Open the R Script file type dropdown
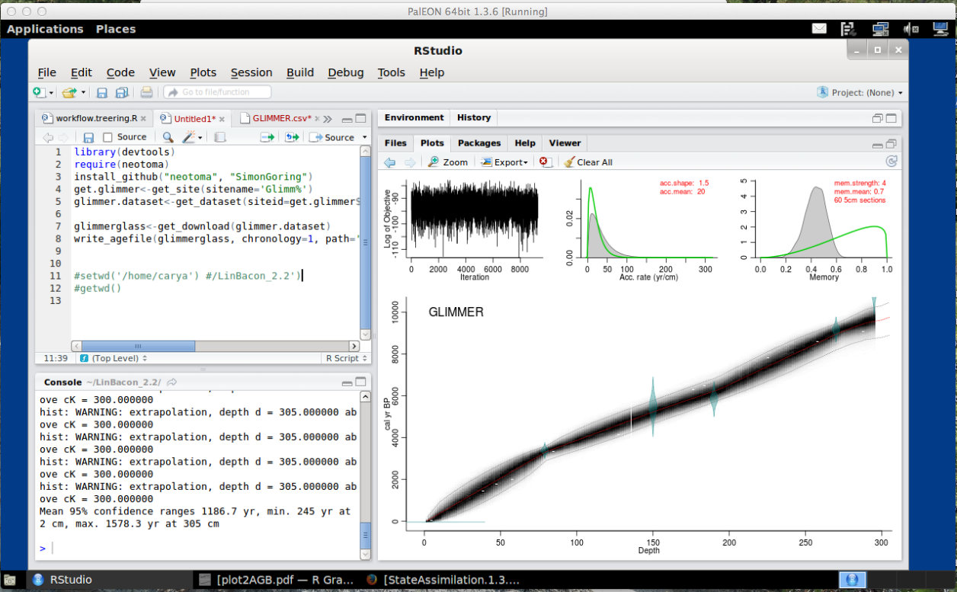 point(347,358)
